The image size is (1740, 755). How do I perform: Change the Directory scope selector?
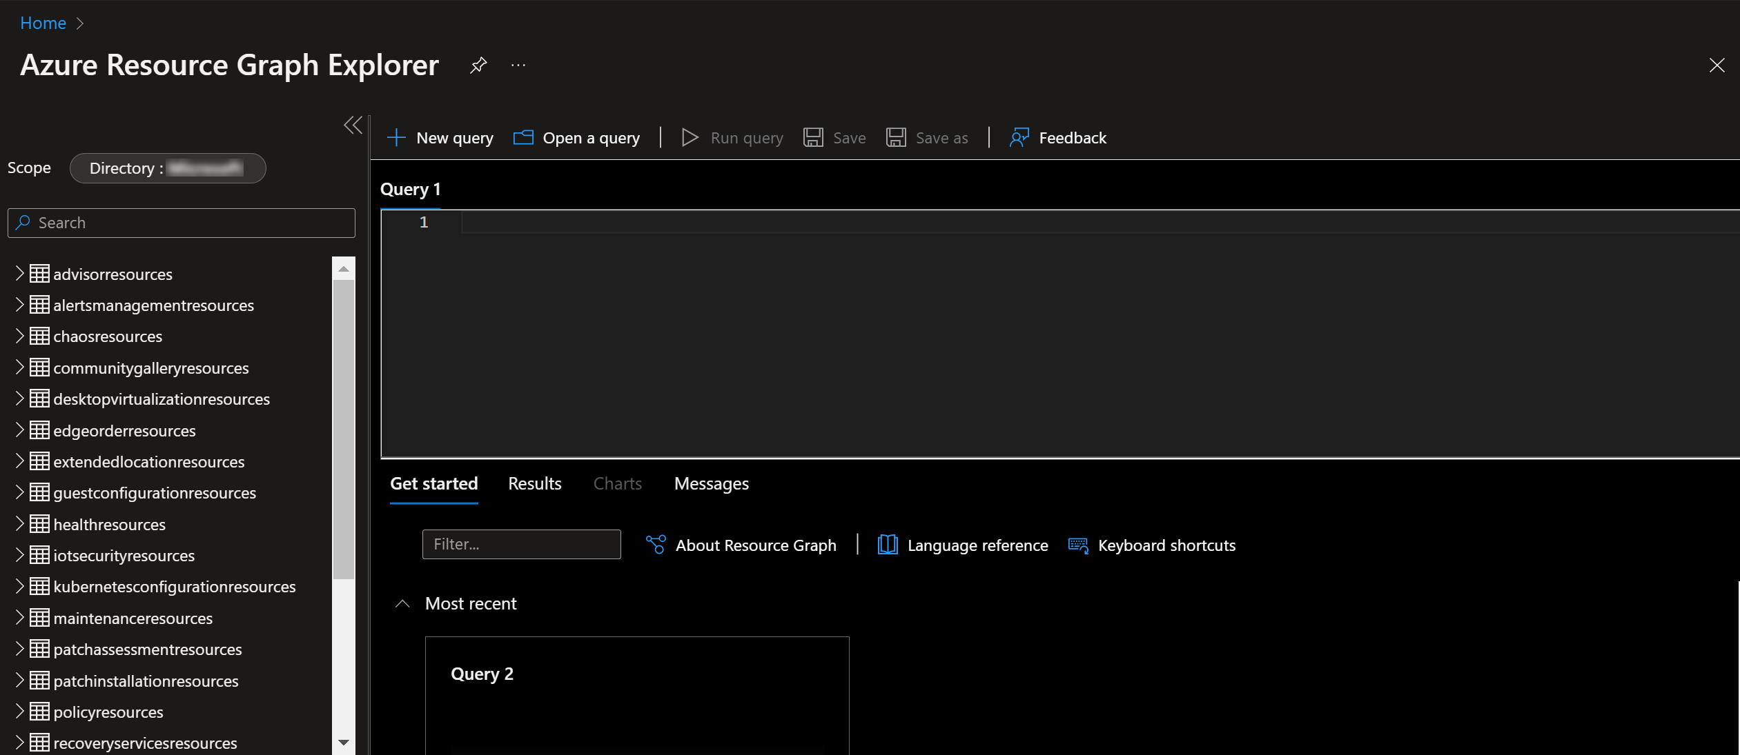[168, 168]
